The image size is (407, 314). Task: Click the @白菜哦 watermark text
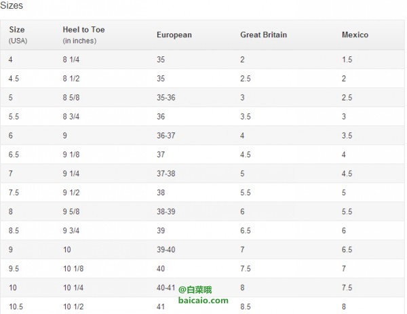(x=195, y=290)
